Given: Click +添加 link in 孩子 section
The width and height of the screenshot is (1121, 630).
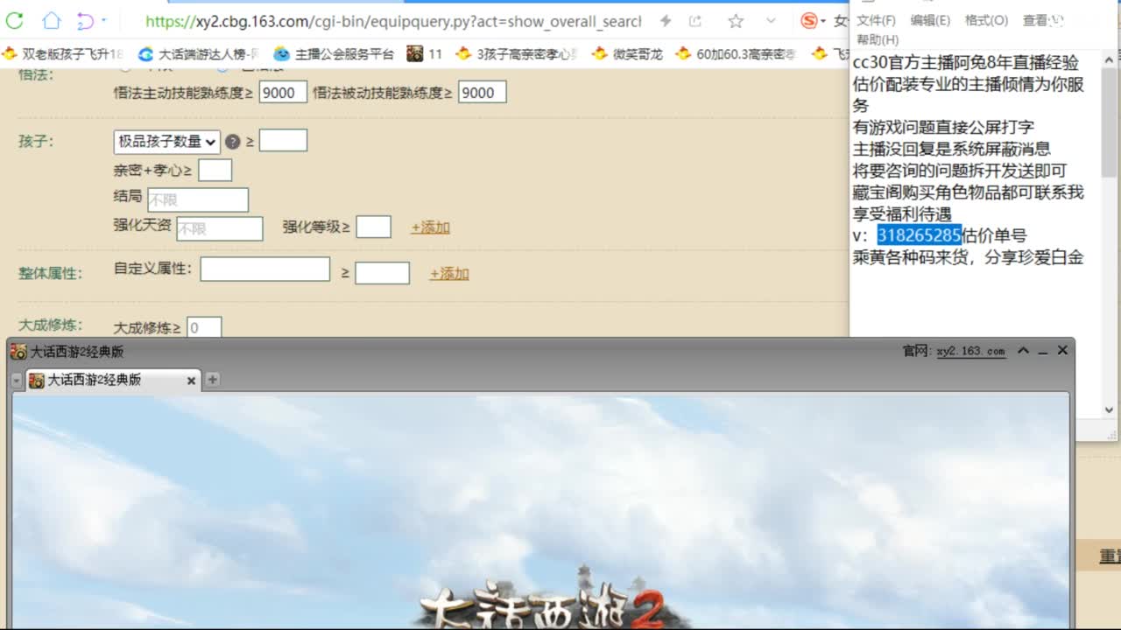Looking at the screenshot, I should point(430,227).
